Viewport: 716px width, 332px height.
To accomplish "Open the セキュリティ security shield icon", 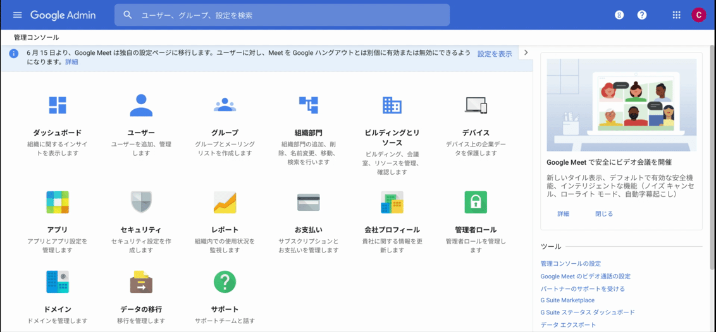I will tap(141, 202).
